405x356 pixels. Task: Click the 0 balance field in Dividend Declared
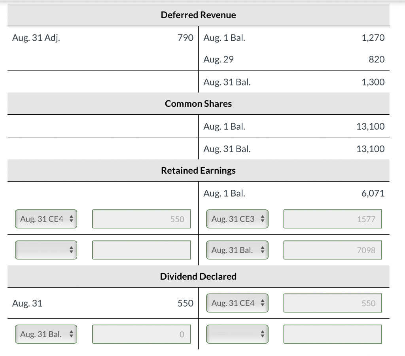(x=141, y=334)
